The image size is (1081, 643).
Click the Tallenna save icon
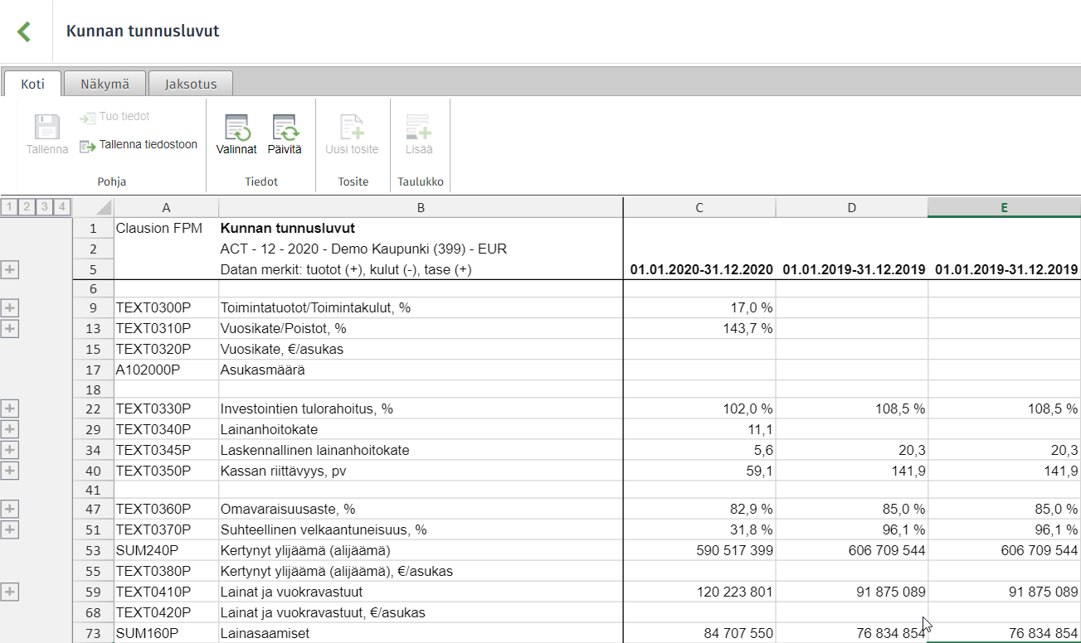47,128
